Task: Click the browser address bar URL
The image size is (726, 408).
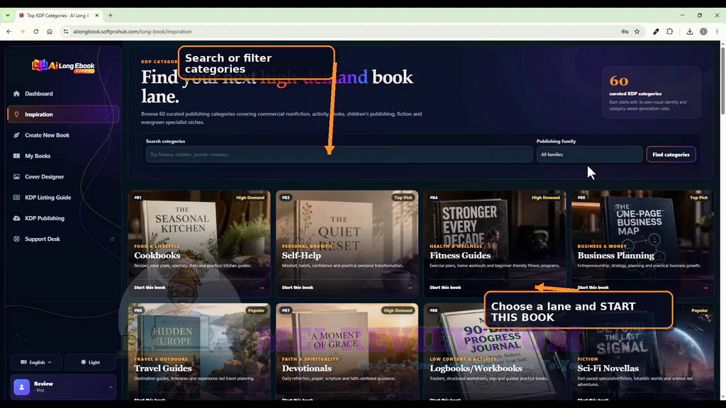Action: [x=132, y=31]
